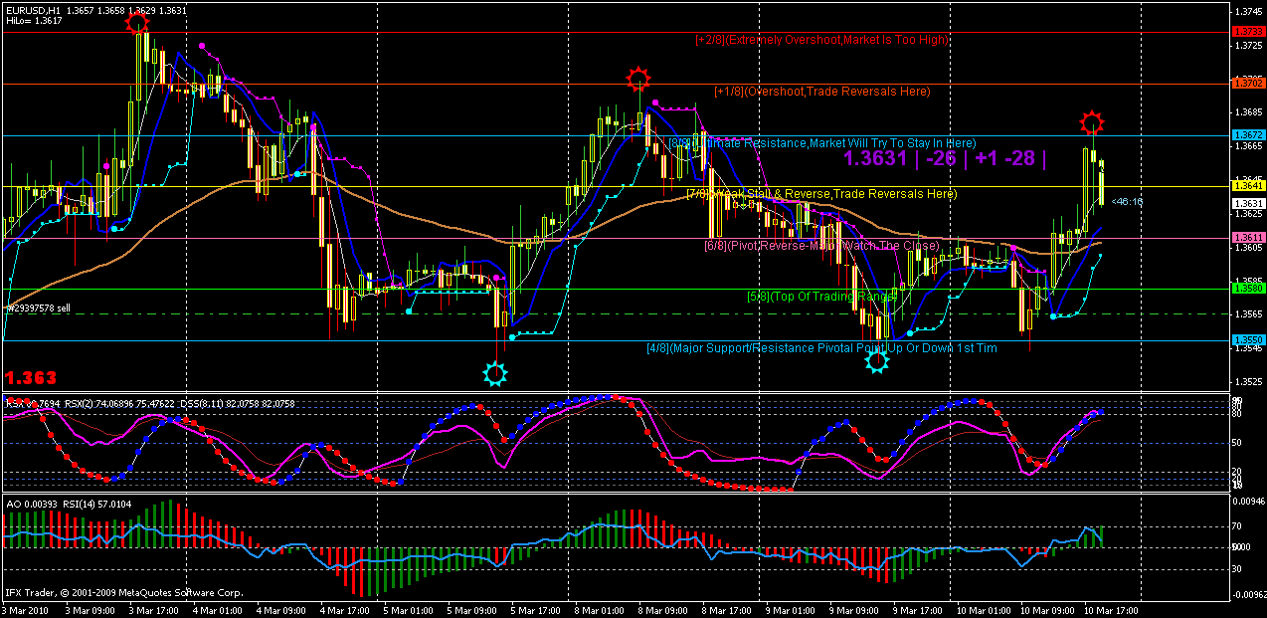Select the #29397578 sell order line label

[39, 309]
